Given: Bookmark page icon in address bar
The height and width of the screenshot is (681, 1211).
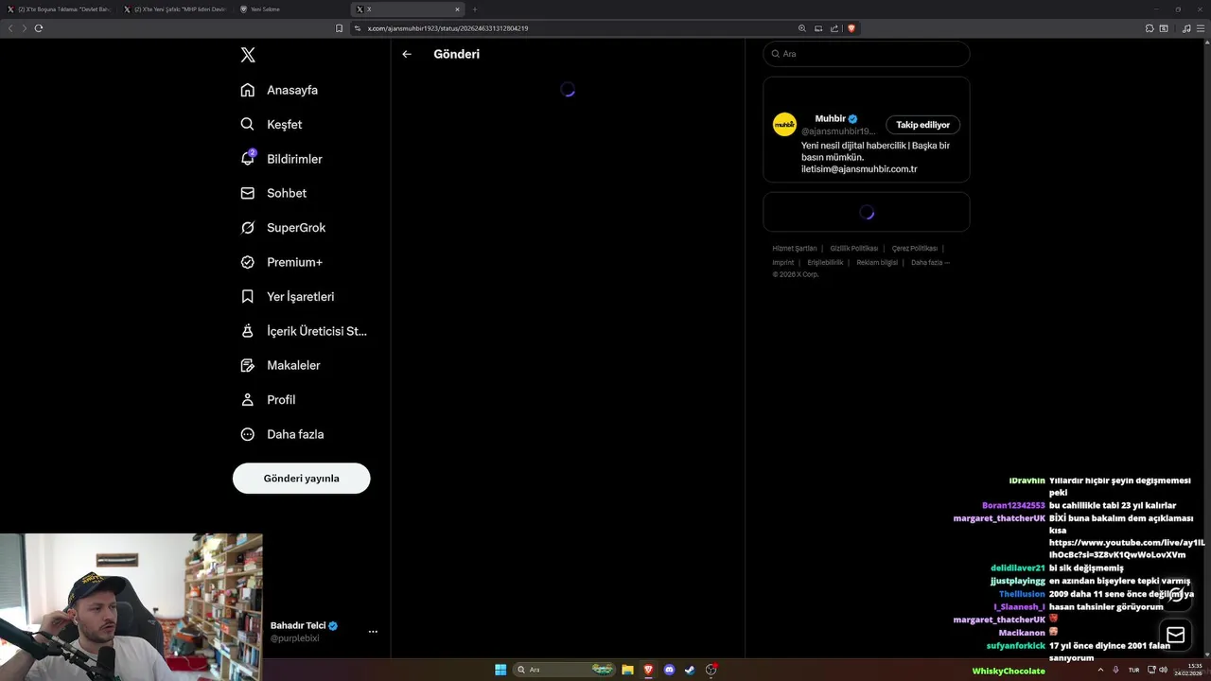Looking at the screenshot, I should click(x=340, y=28).
